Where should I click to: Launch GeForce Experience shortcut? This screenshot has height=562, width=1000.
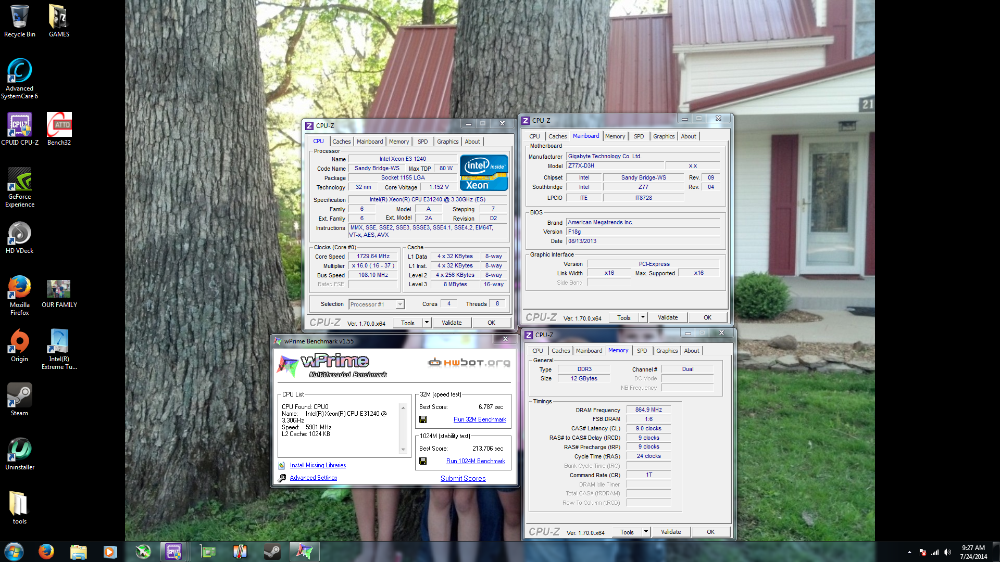pos(19,187)
